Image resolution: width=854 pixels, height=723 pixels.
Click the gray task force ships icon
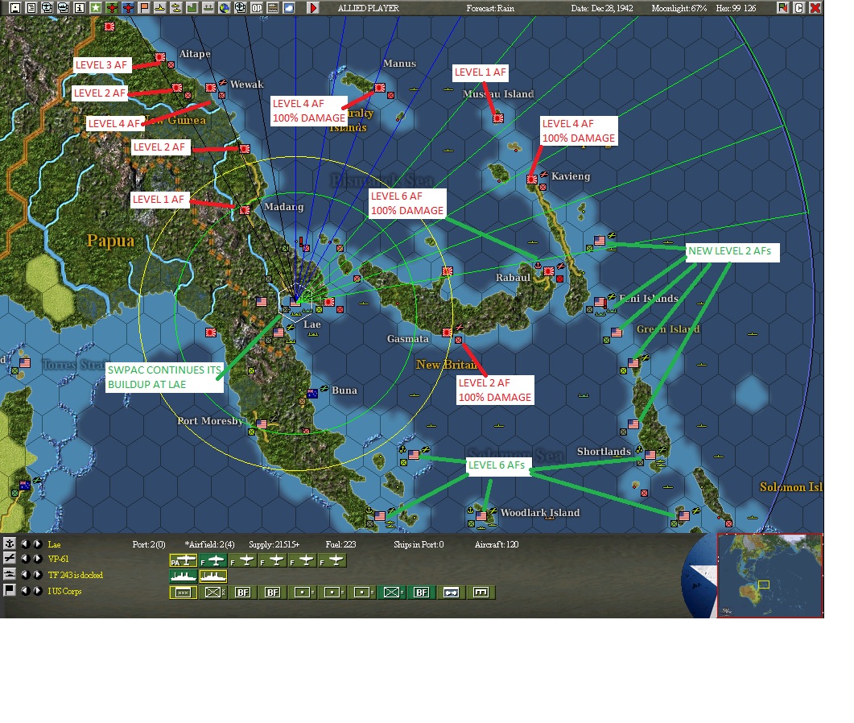click(x=208, y=7)
